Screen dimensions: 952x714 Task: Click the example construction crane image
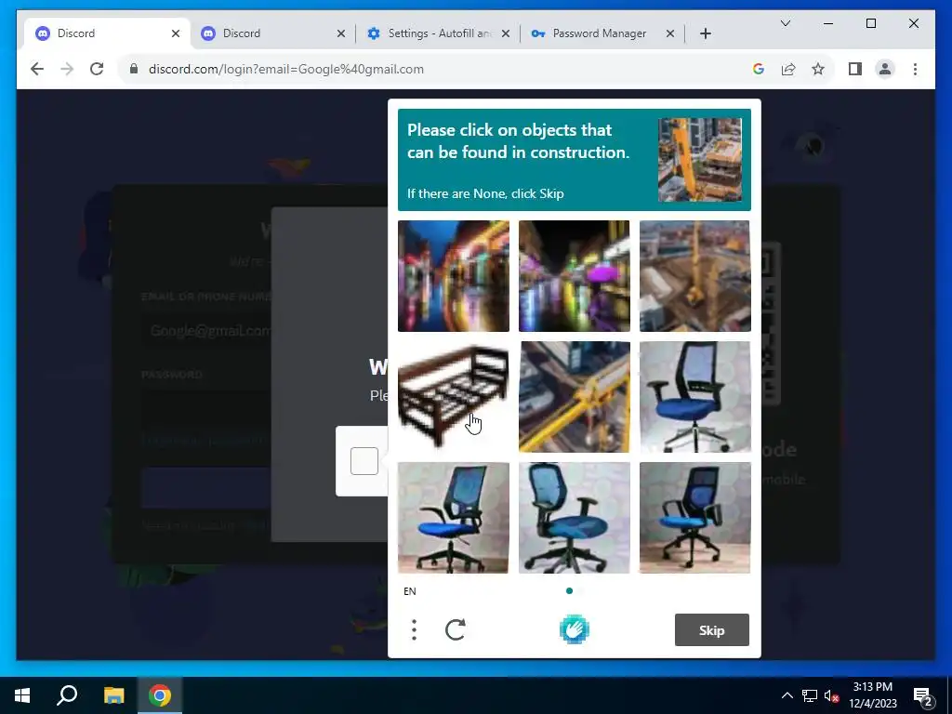coord(699,160)
